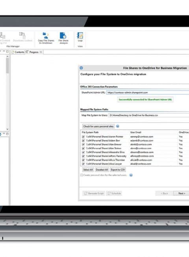Uncheck the Alexandre Silva share row
189x257 pixels.
(83, 152)
